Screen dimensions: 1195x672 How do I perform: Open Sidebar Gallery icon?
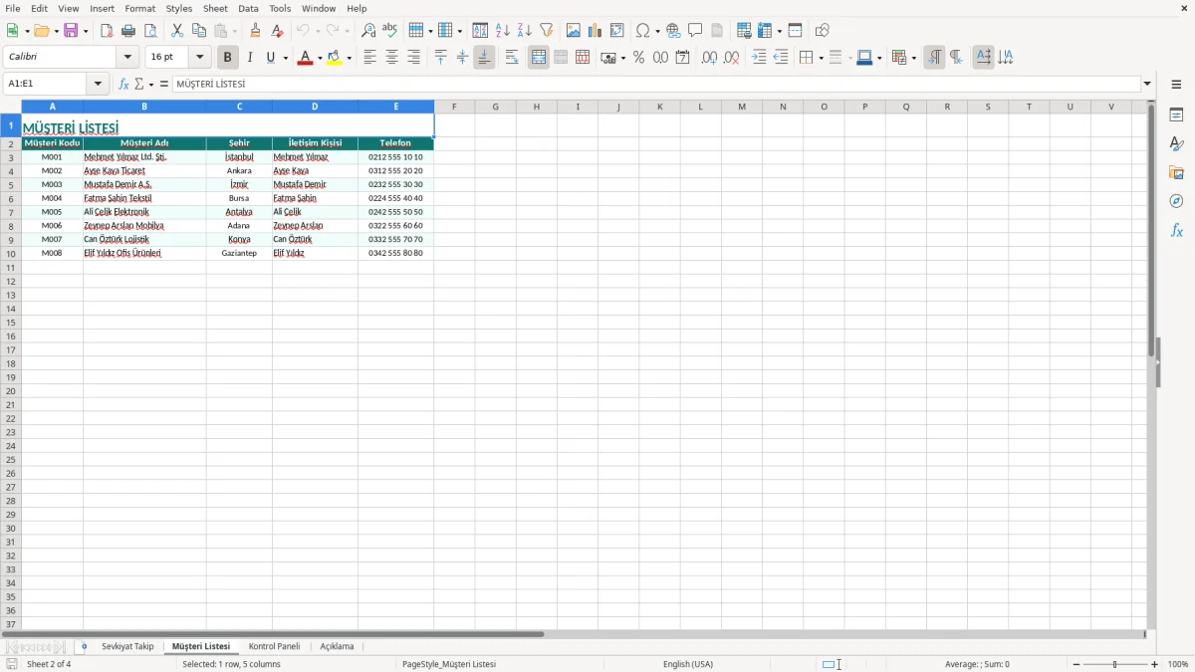pos(1176,173)
